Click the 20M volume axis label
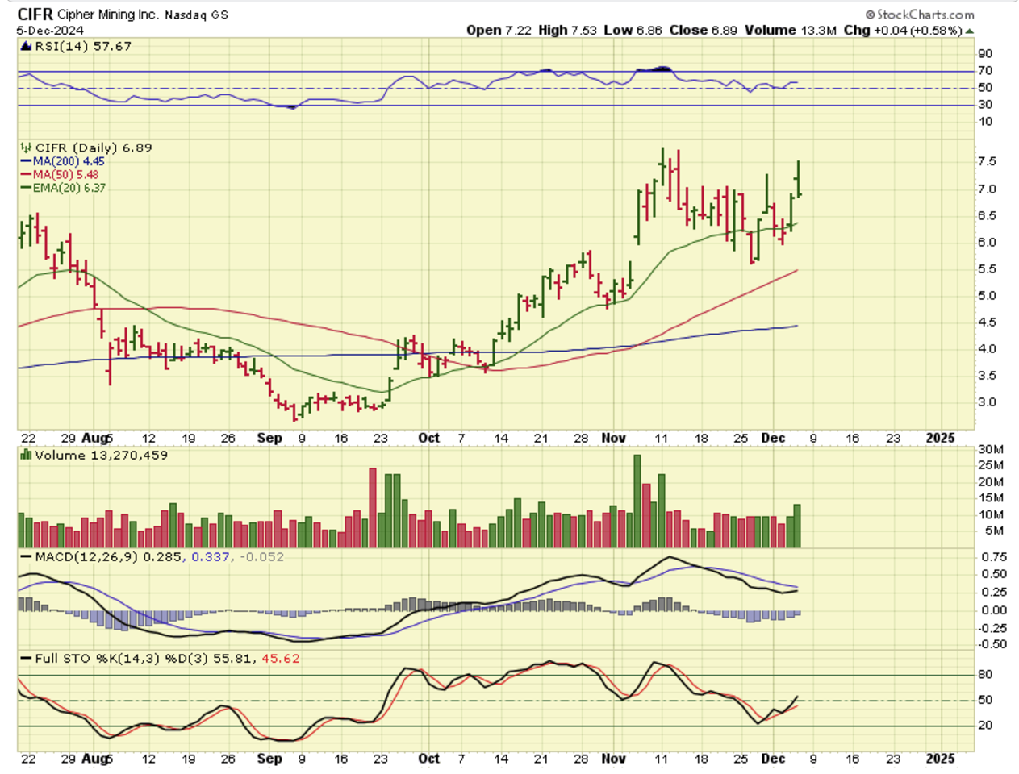The height and width of the screenshot is (774, 1019). [x=991, y=481]
